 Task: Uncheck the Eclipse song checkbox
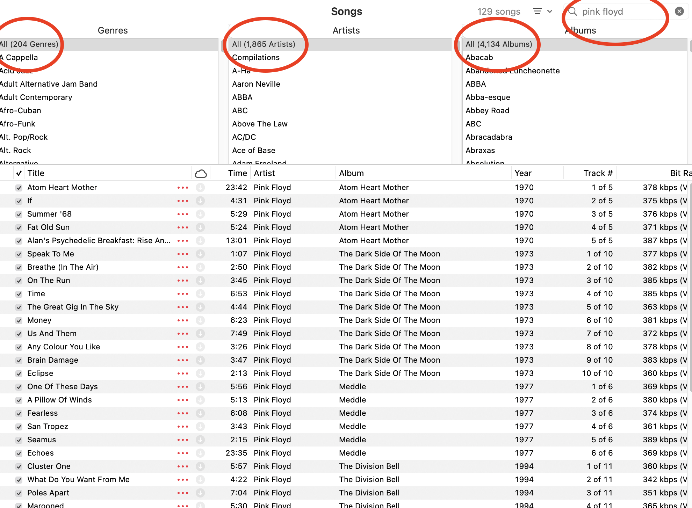[19, 373]
